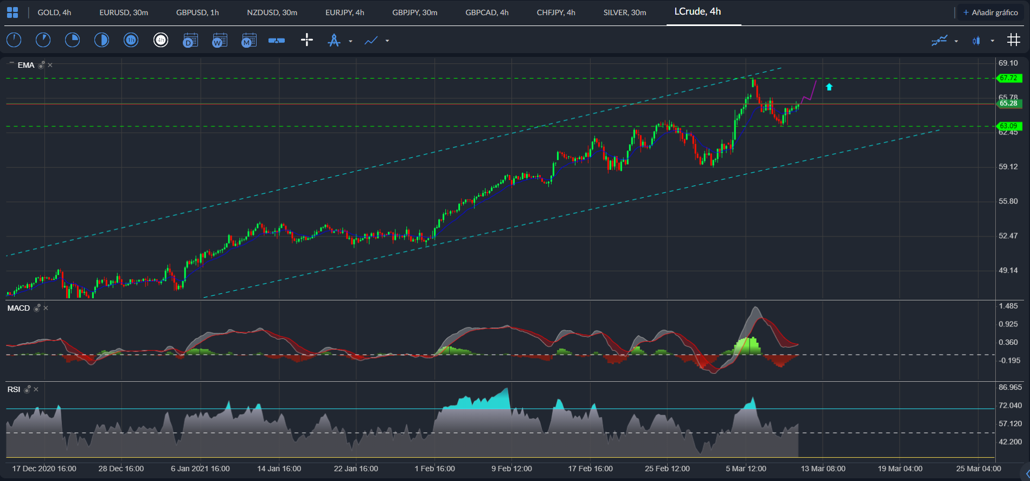Select the daily (D) timeframe calendar icon
1030x481 pixels.
190,40
